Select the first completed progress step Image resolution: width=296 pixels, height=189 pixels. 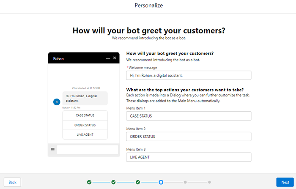89,182
